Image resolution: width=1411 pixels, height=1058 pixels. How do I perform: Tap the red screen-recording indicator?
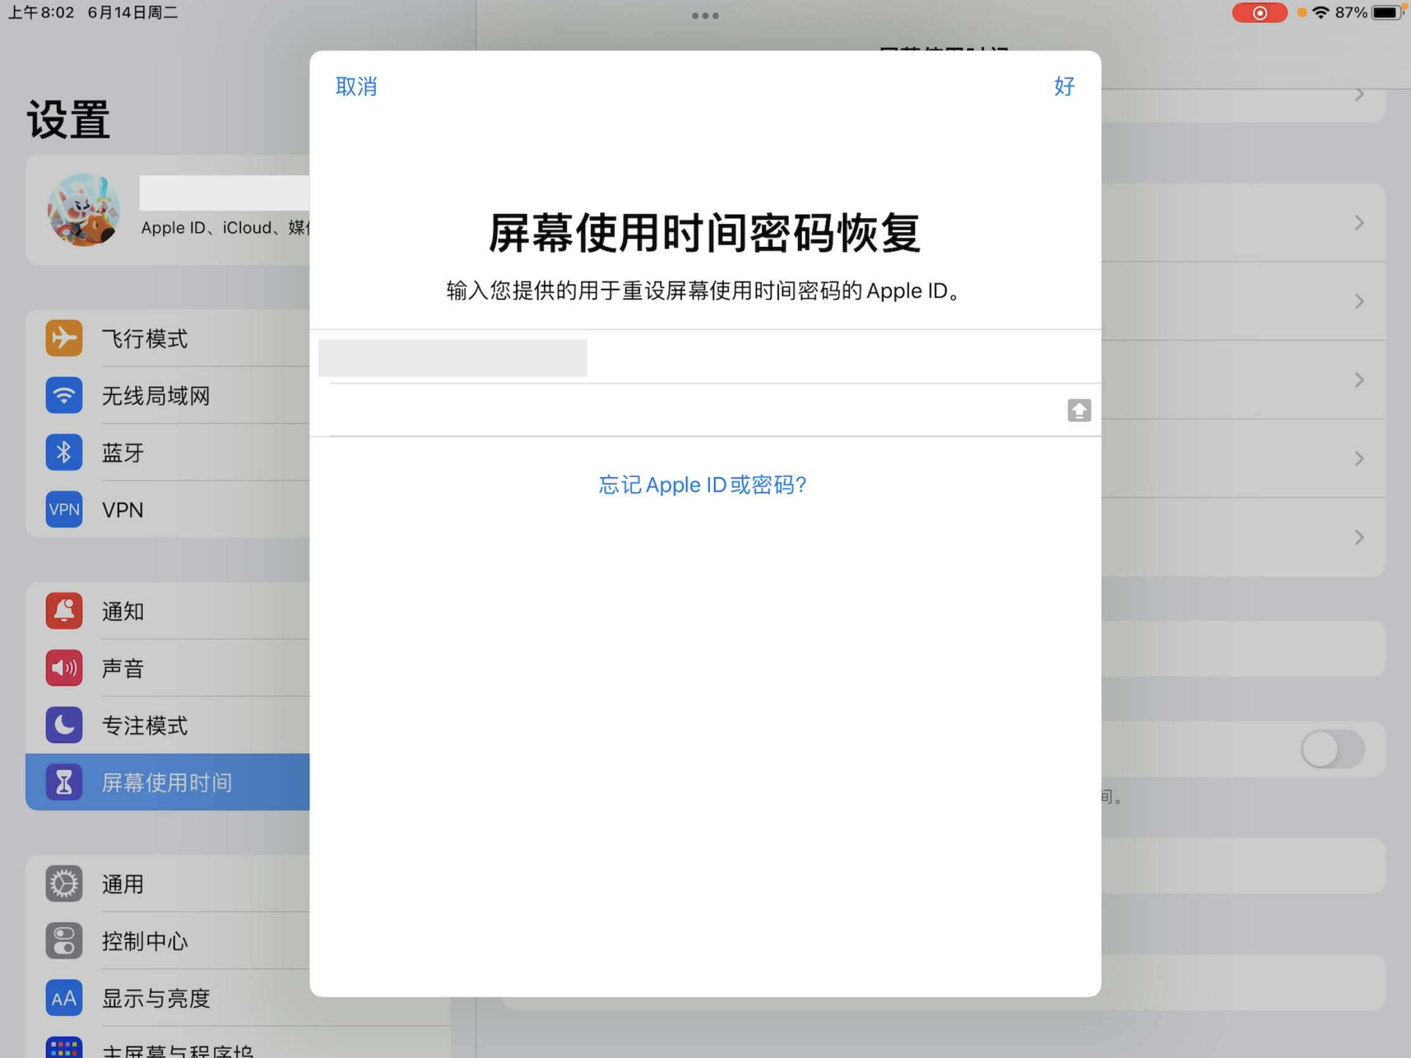1259,13
